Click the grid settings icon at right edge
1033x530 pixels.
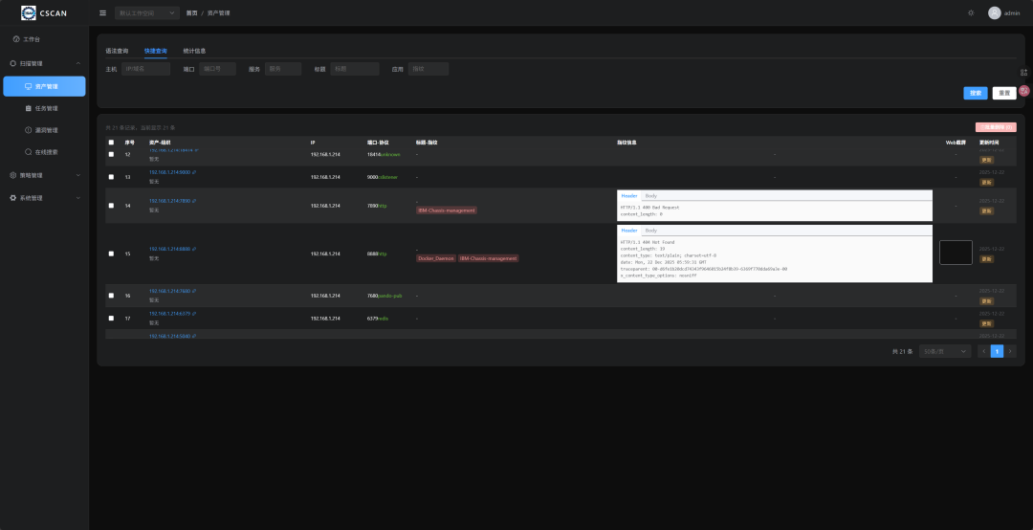click(1023, 73)
